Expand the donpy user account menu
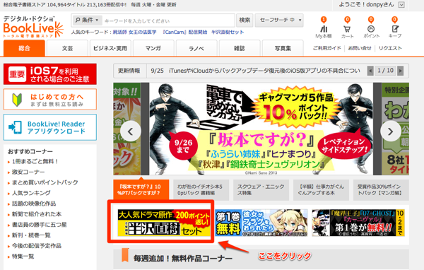The width and height of the screenshot is (424, 270). pos(401,5)
